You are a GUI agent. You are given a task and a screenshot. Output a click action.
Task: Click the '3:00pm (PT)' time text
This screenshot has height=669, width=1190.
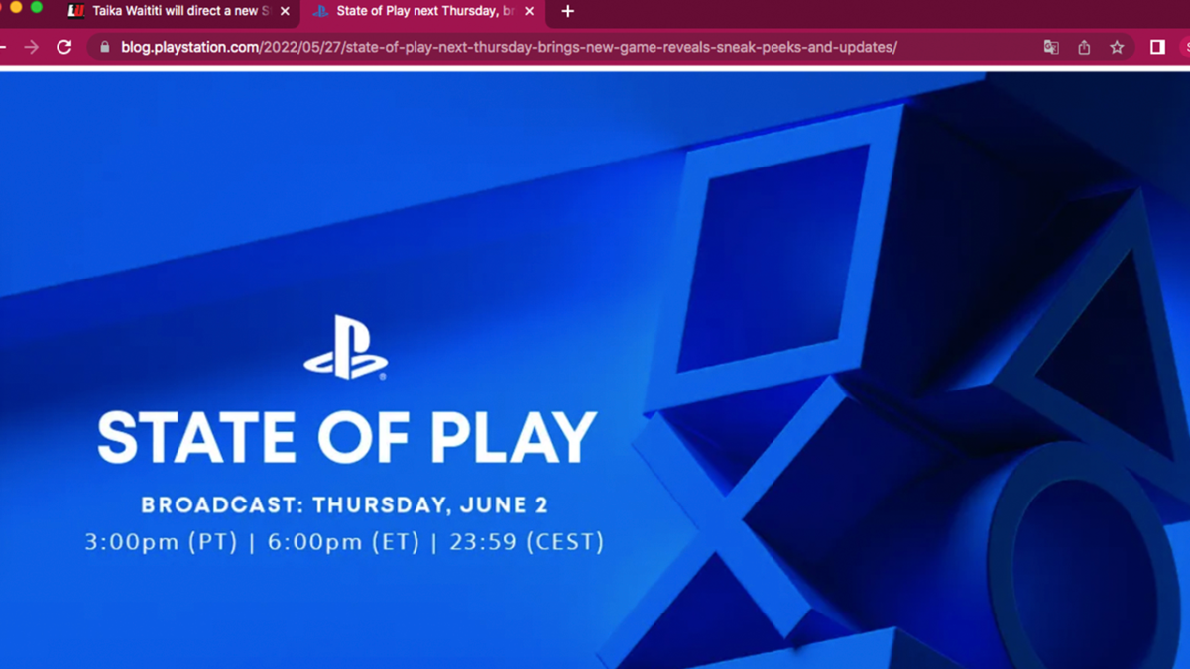[x=161, y=542]
